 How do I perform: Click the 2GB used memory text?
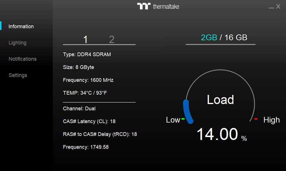click(x=209, y=37)
